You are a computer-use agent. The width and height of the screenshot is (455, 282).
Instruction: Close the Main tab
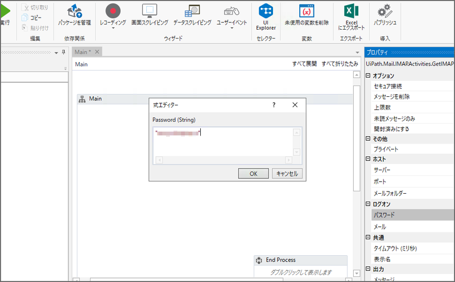97,52
